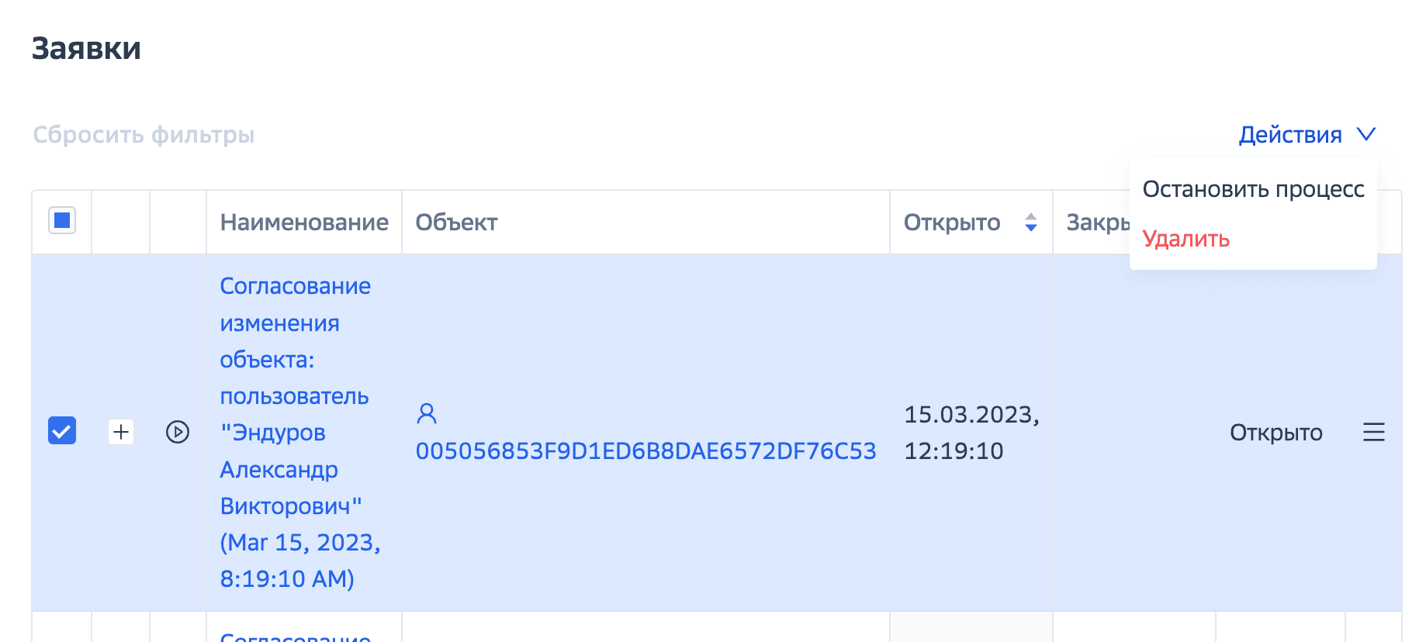This screenshot has width=1426, height=642.
Task: Choose 'Удалить' from the actions menu
Action: coord(1185,239)
